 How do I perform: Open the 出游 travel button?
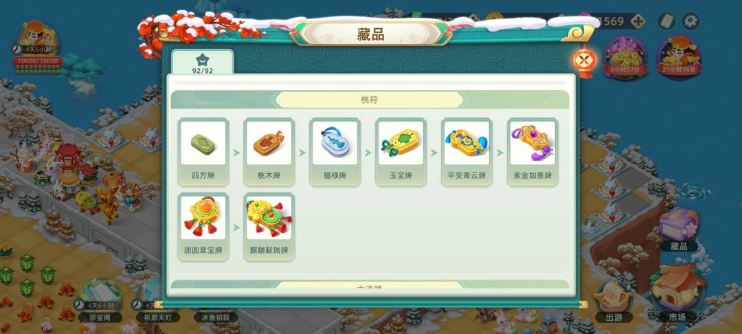coord(614,302)
